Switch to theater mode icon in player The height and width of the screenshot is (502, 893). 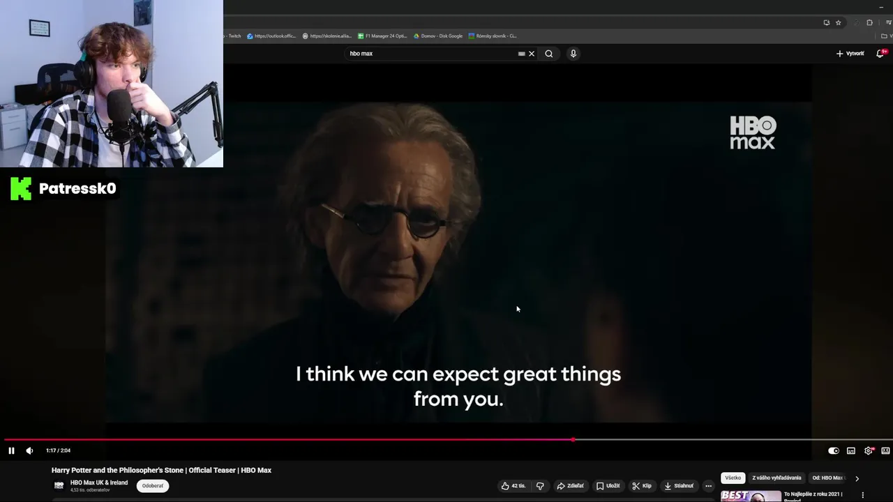885,451
